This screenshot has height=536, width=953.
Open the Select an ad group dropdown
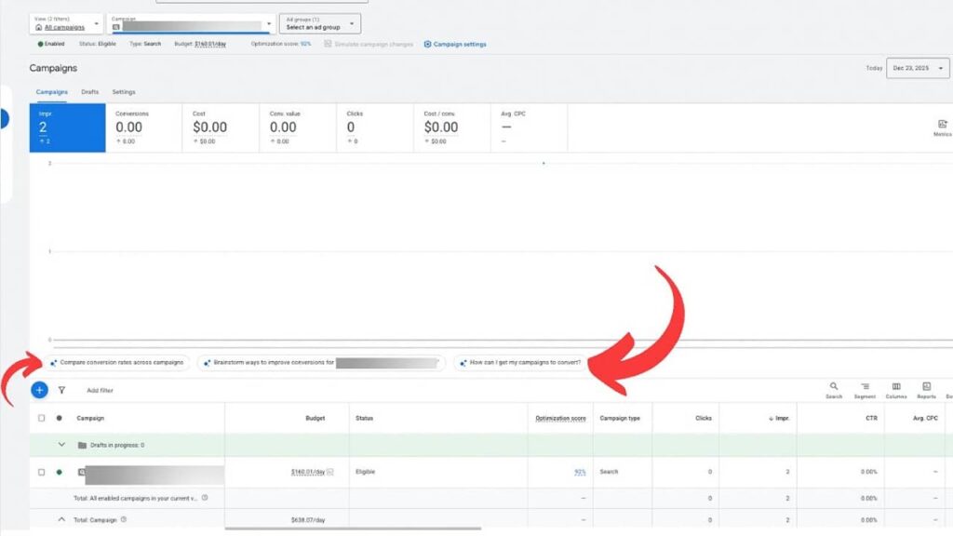(x=320, y=23)
